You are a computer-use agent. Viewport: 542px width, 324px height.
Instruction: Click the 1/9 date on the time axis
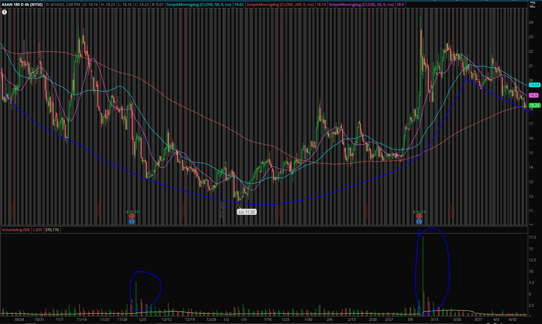pos(243,319)
